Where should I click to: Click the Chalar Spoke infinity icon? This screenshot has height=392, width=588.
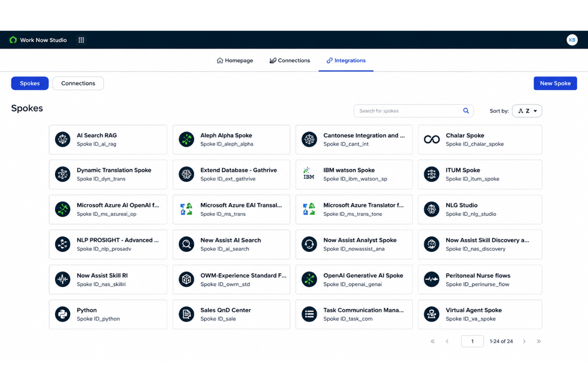[431, 139]
